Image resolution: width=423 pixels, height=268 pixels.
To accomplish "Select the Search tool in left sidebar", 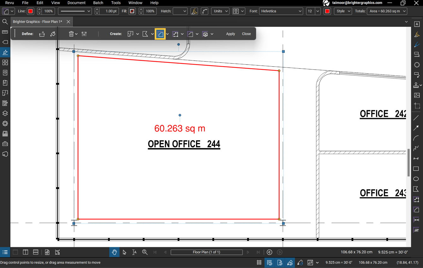I will pyautogui.click(x=5, y=21).
